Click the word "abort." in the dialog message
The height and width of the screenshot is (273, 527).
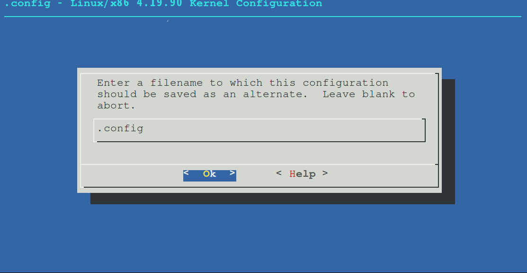pyautogui.click(x=116, y=106)
